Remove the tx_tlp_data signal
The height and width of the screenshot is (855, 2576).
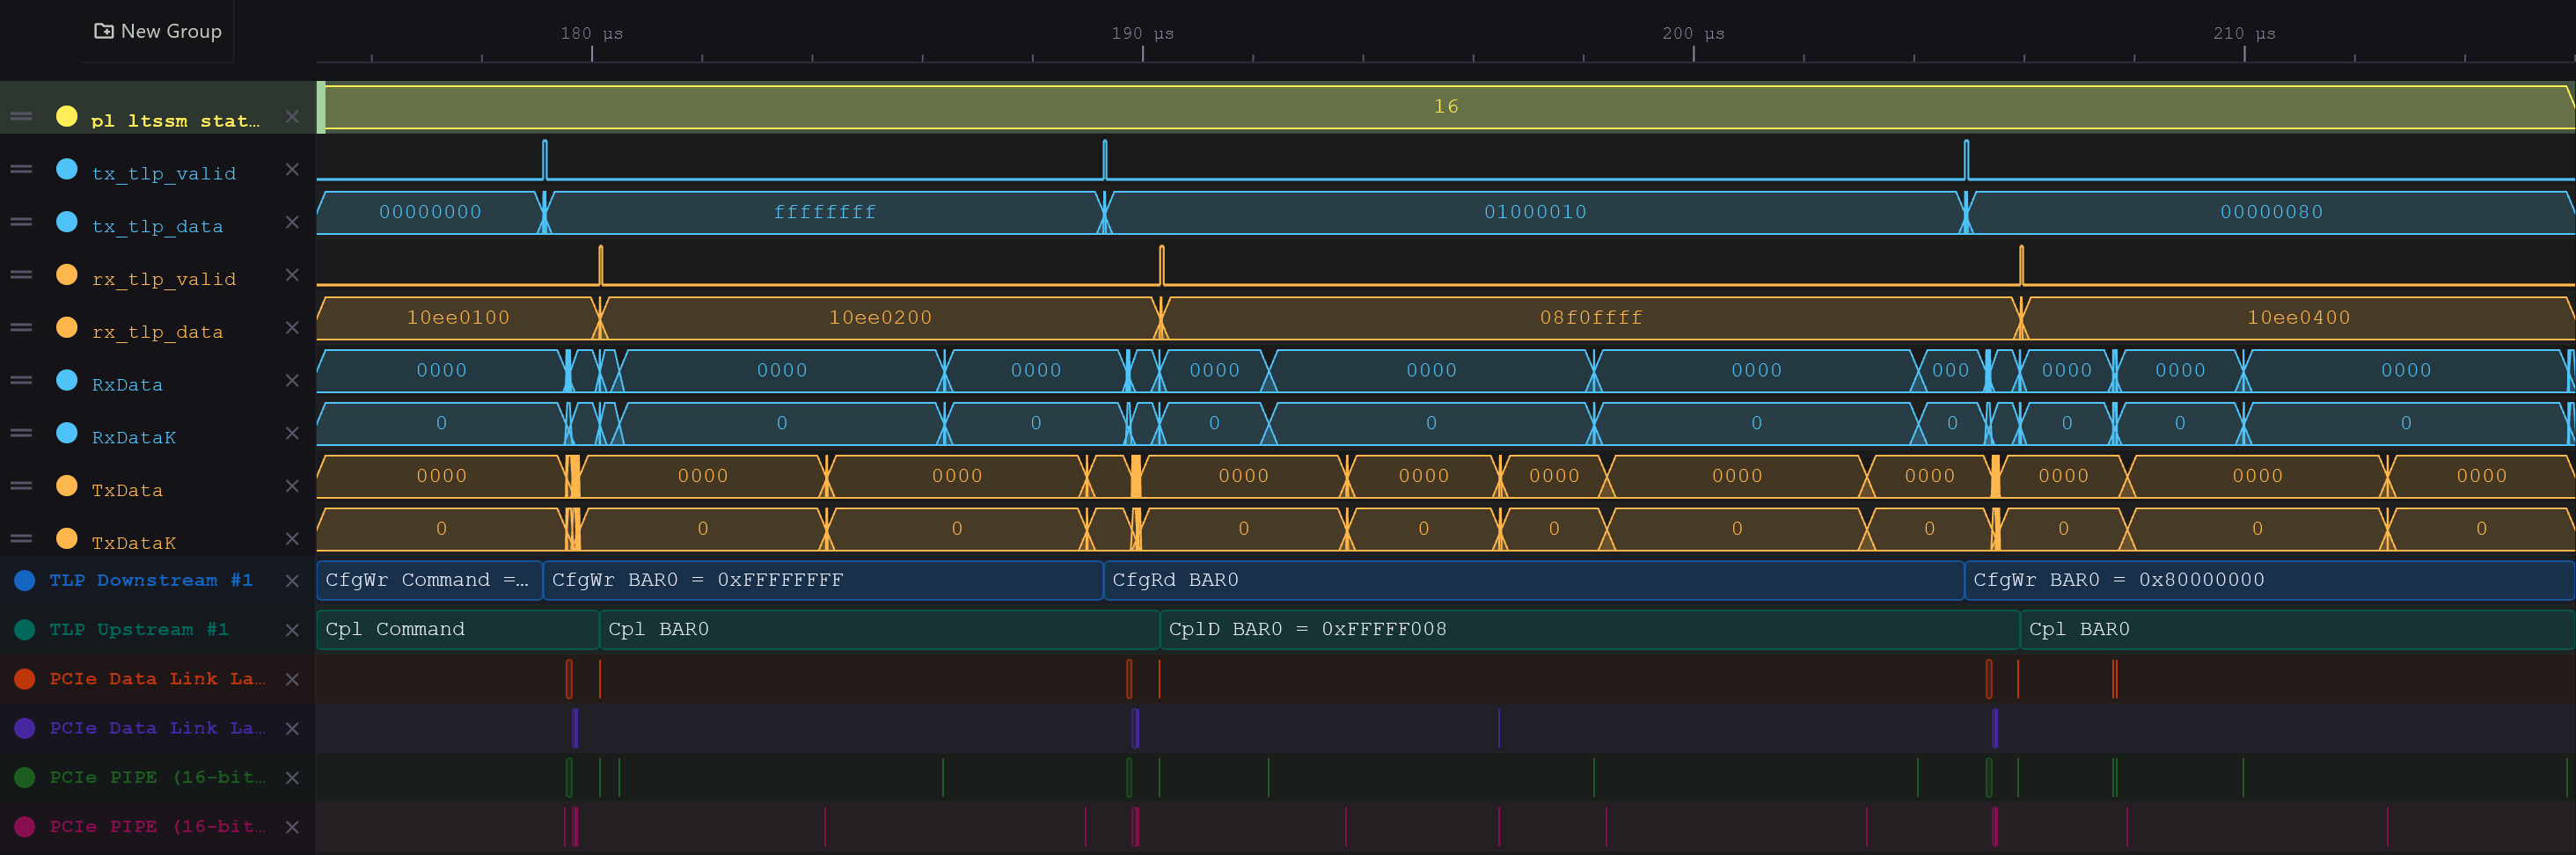292,222
